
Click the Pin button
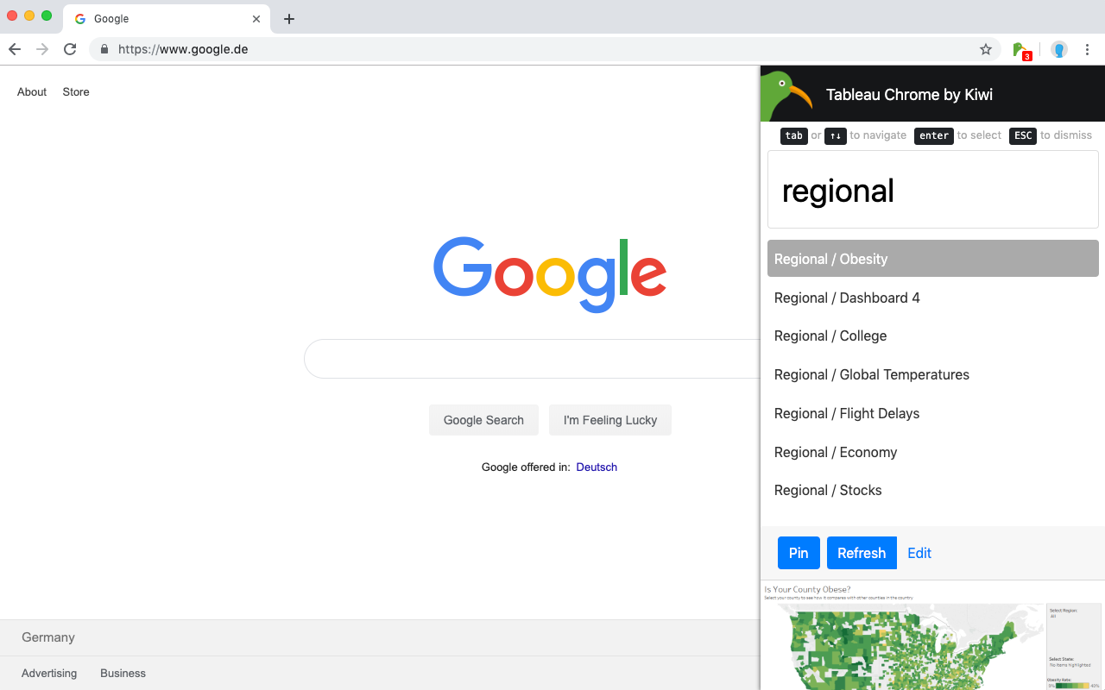click(798, 553)
